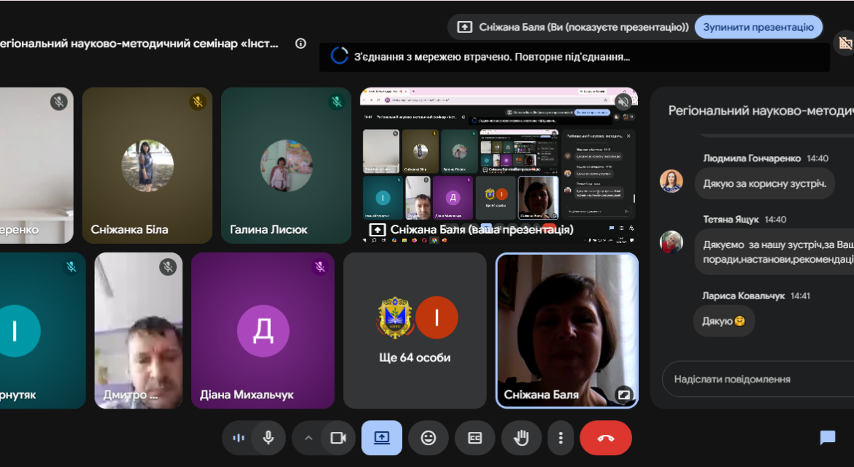Image resolution: width=854 pixels, height=467 pixels.
Task: Click muted mic icon on Галина Лисюк tile
Action: pyautogui.click(x=336, y=101)
